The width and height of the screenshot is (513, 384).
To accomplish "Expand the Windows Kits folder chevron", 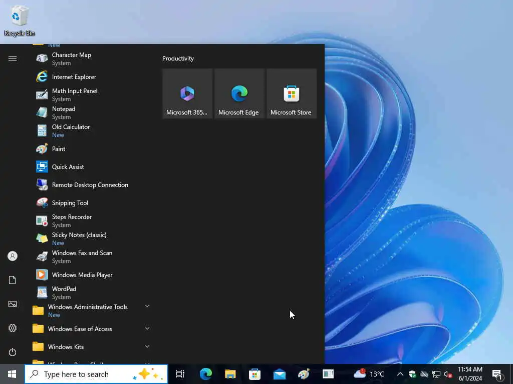I will (x=147, y=346).
